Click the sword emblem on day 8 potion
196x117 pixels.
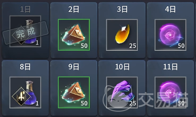21,96
